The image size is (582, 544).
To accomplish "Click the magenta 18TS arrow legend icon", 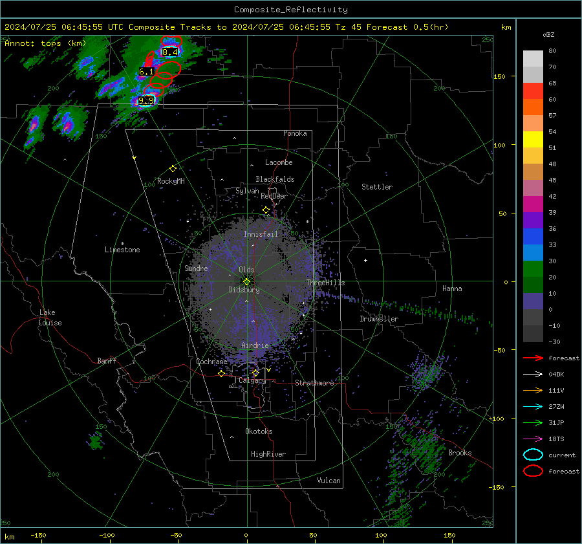I will click(533, 439).
